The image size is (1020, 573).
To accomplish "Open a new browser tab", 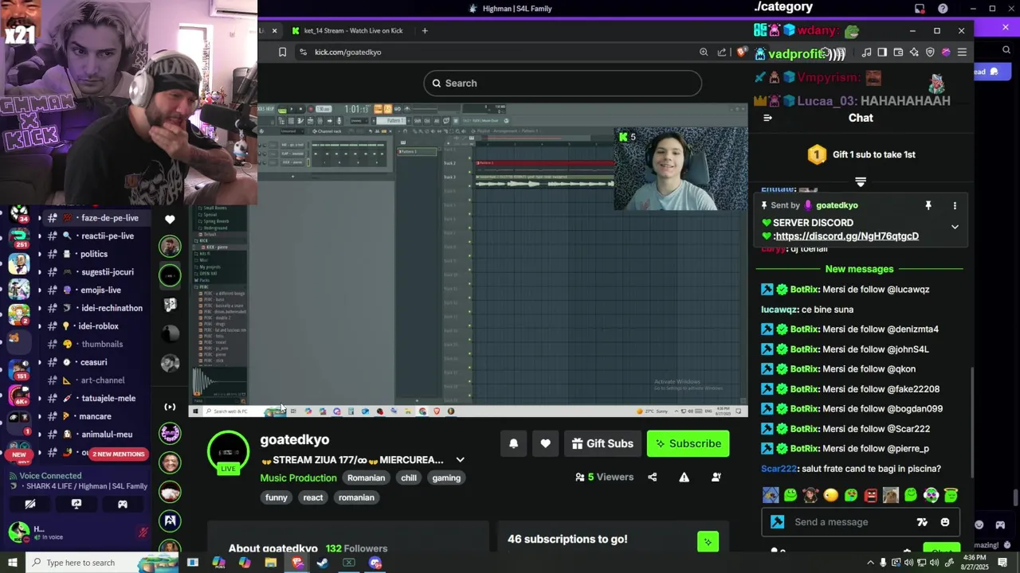I will click(x=425, y=30).
